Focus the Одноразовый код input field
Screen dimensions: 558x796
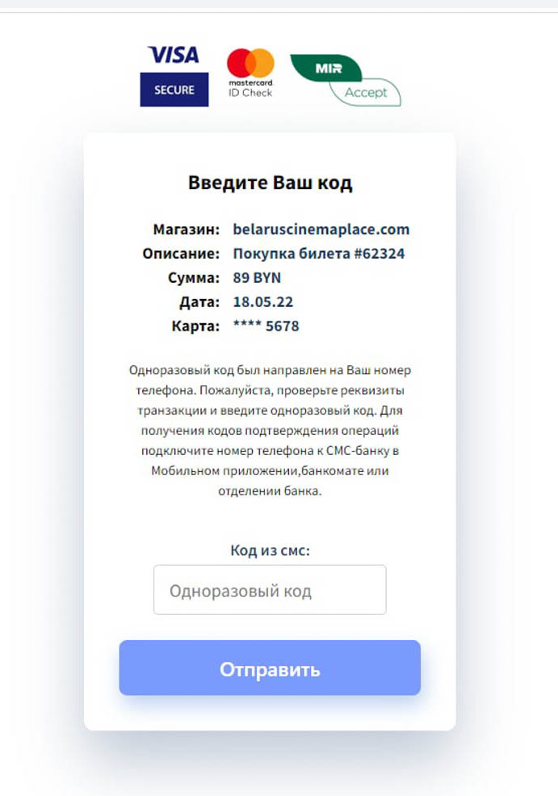pyautogui.click(x=270, y=590)
